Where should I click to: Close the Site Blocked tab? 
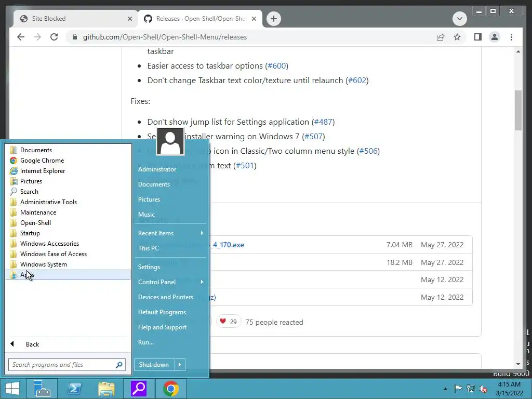(129, 19)
